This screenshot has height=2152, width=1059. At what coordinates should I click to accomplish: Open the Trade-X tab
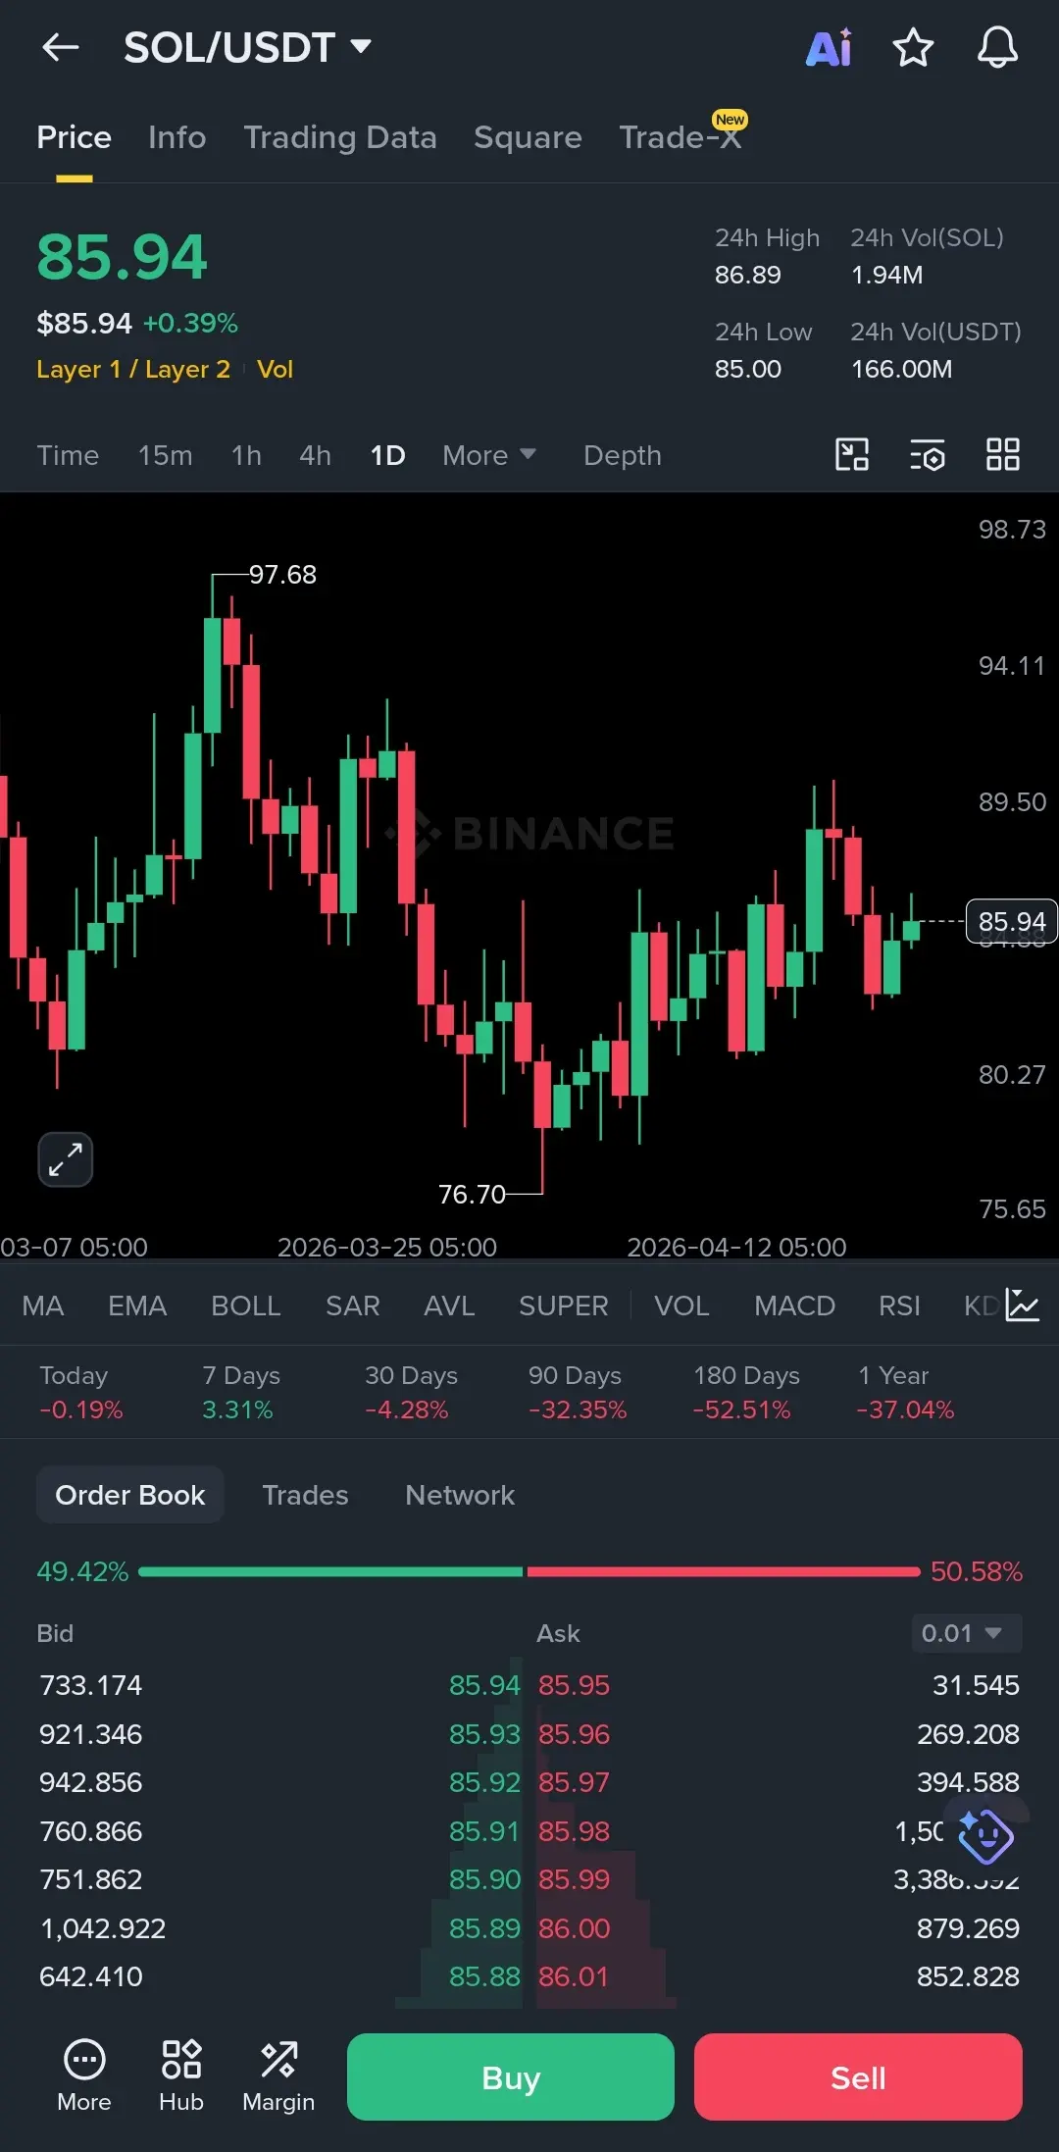tap(681, 137)
